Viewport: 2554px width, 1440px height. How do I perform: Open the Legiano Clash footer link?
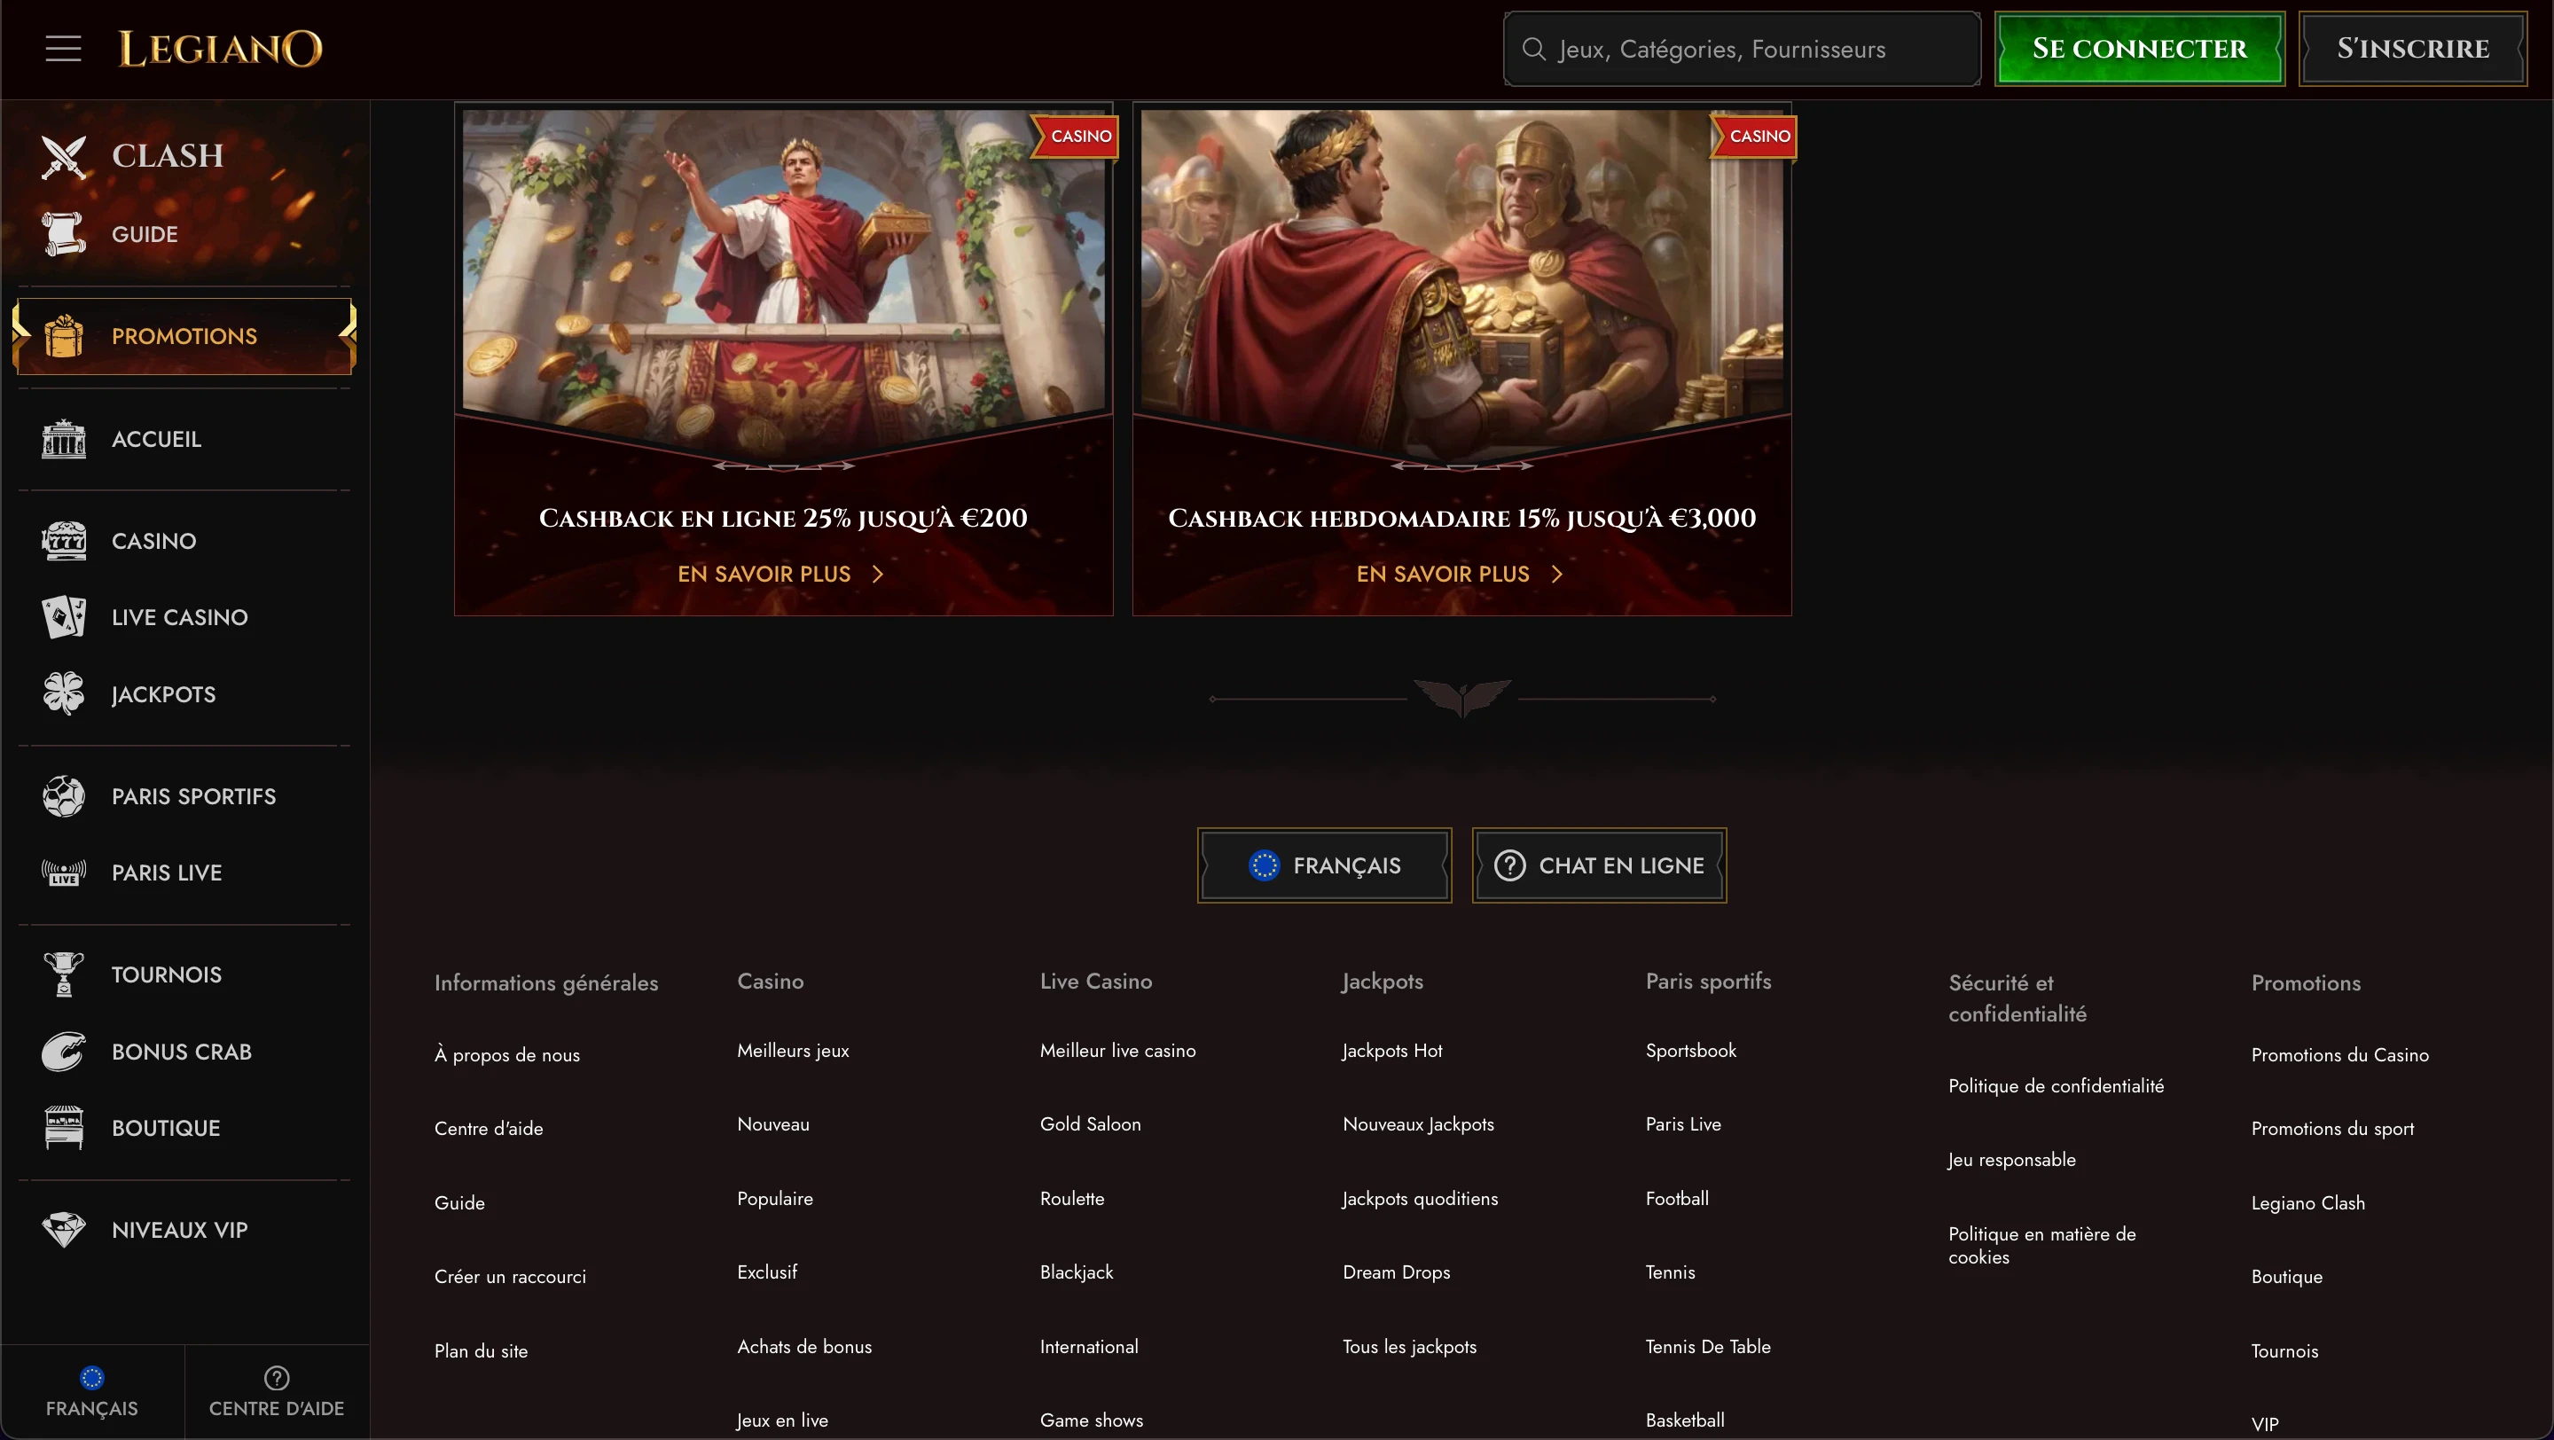pyautogui.click(x=2308, y=1202)
